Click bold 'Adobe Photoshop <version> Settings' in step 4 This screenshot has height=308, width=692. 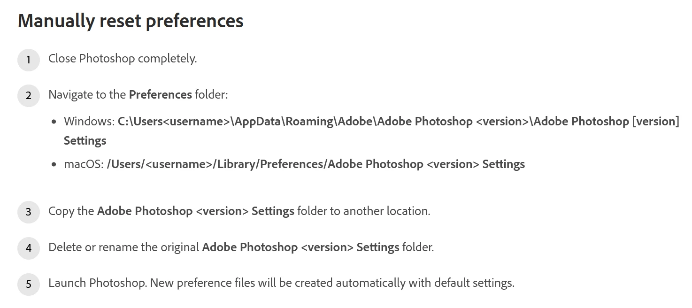(301, 247)
